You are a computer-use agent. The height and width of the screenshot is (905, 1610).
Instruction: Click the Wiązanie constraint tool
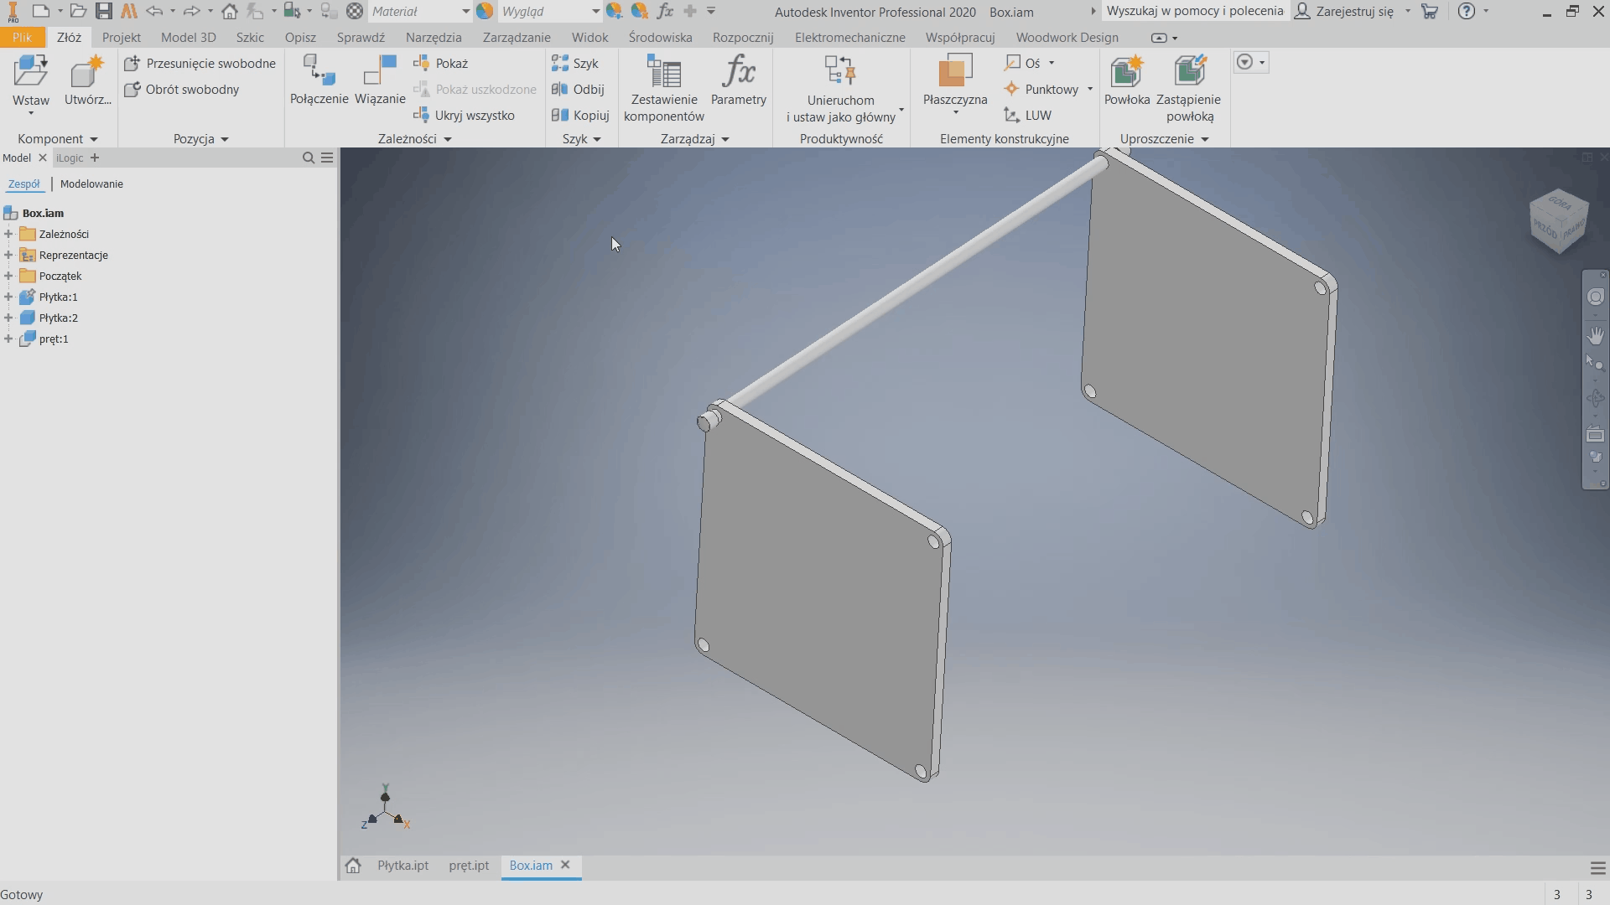380,72
